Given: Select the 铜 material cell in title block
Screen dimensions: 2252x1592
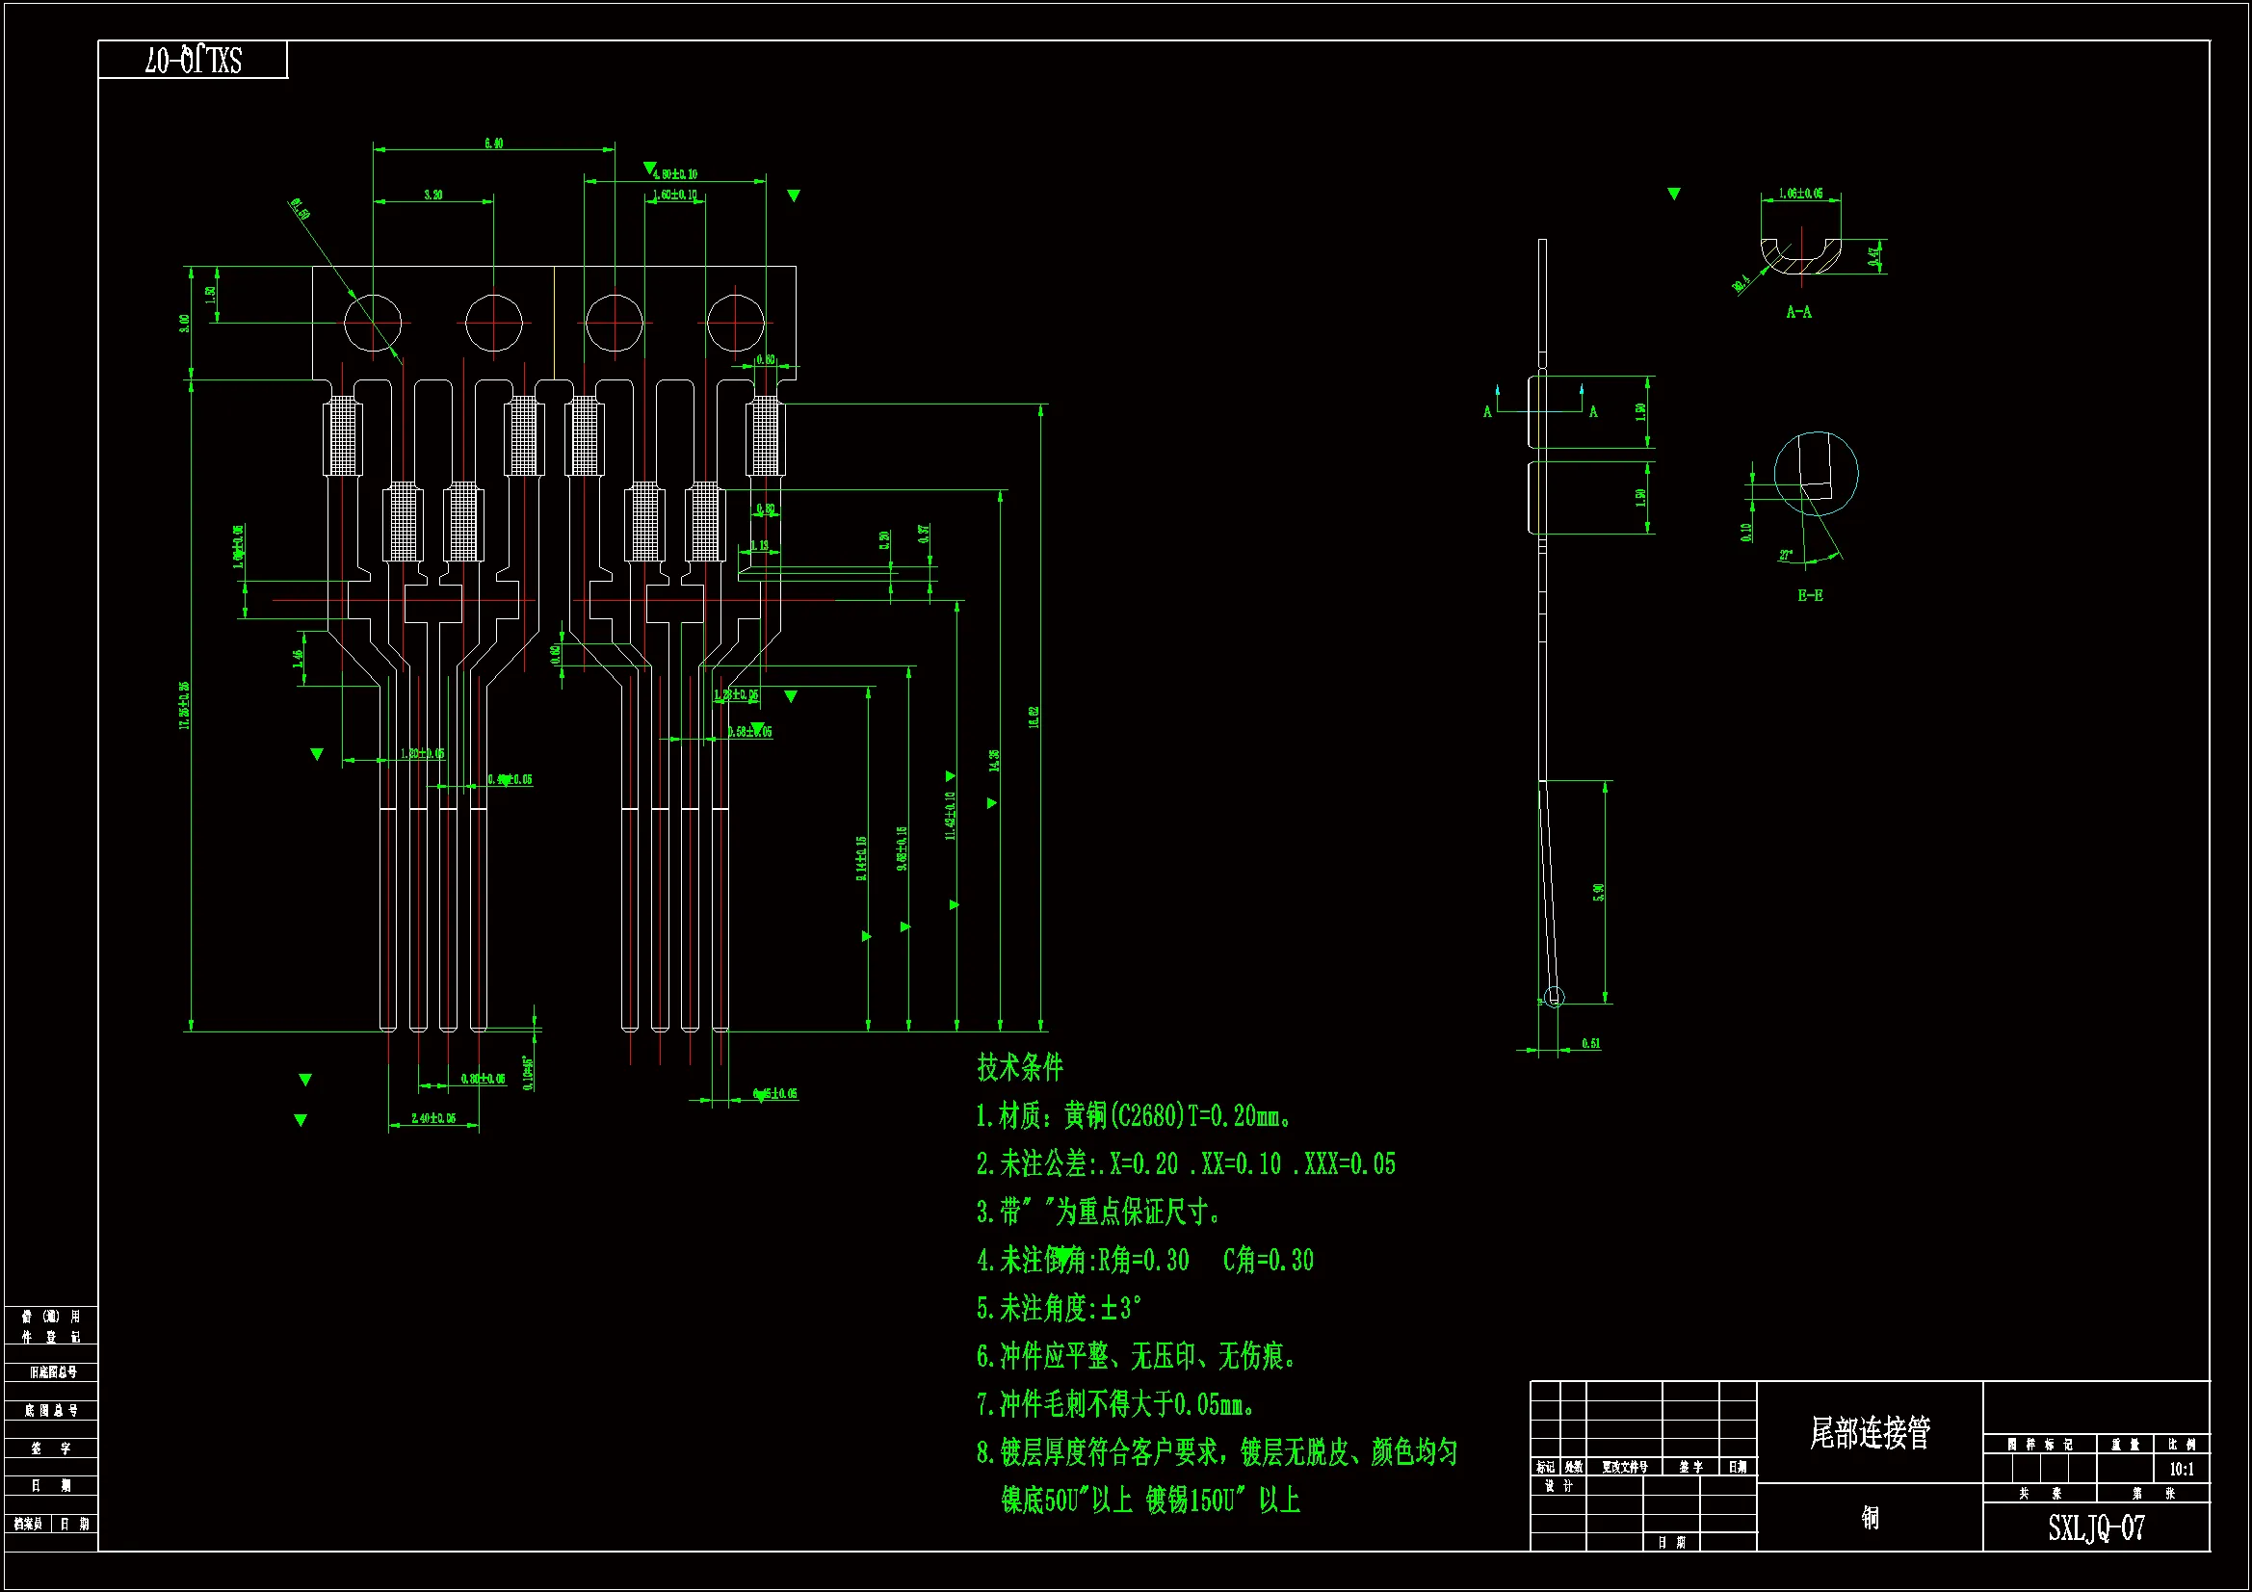Looking at the screenshot, I should [1870, 1518].
